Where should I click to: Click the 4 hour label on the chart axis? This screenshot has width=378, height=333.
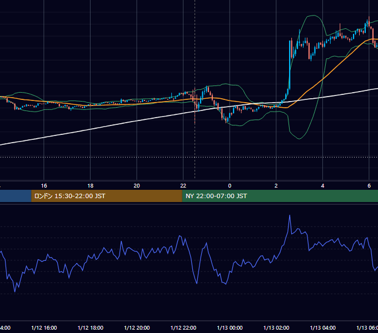(x=322, y=186)
